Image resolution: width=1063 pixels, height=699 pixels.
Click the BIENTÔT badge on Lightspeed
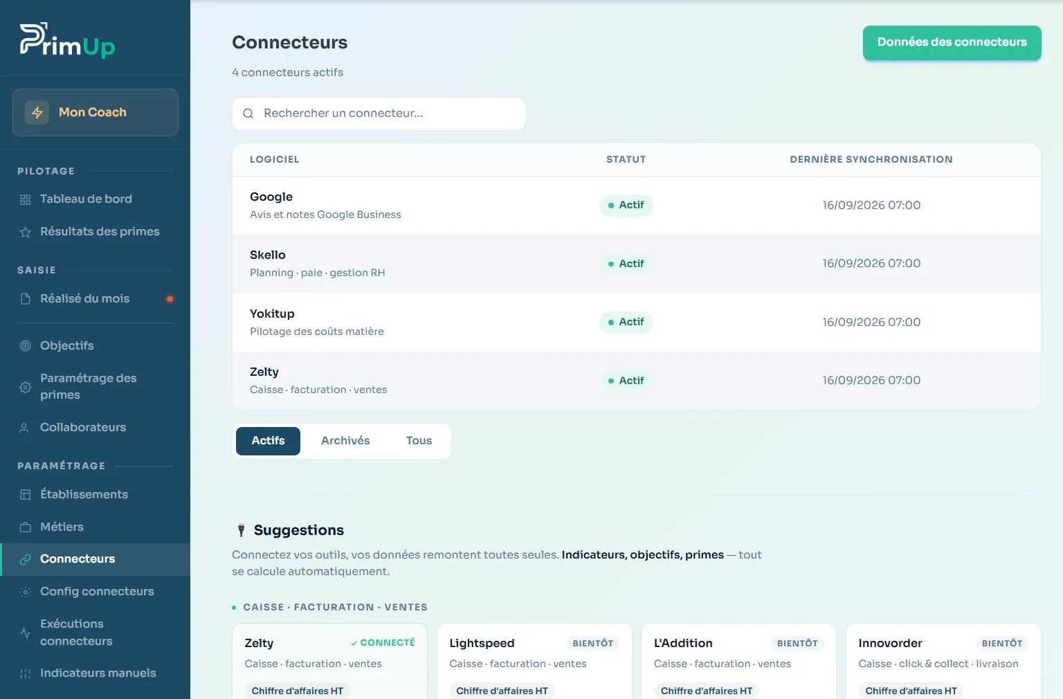tap(593, 644)
